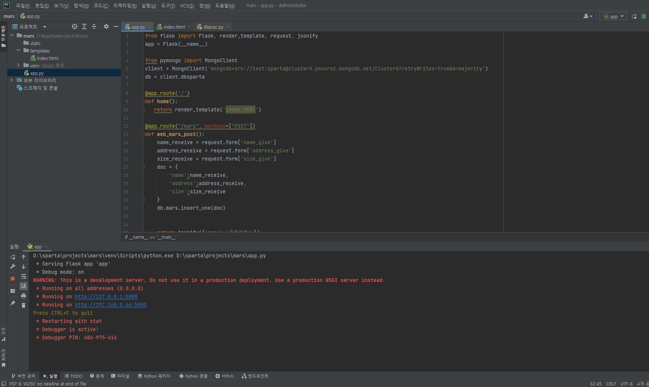
Task: Open the app run configuration dropdown
Action: [x=613, y=16]
